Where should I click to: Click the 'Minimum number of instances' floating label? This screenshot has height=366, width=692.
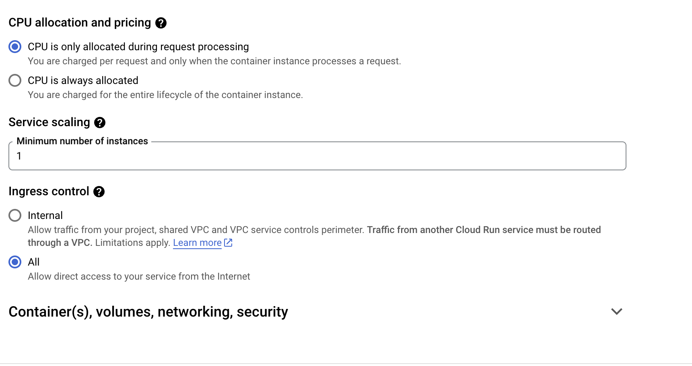coord(82,141)
